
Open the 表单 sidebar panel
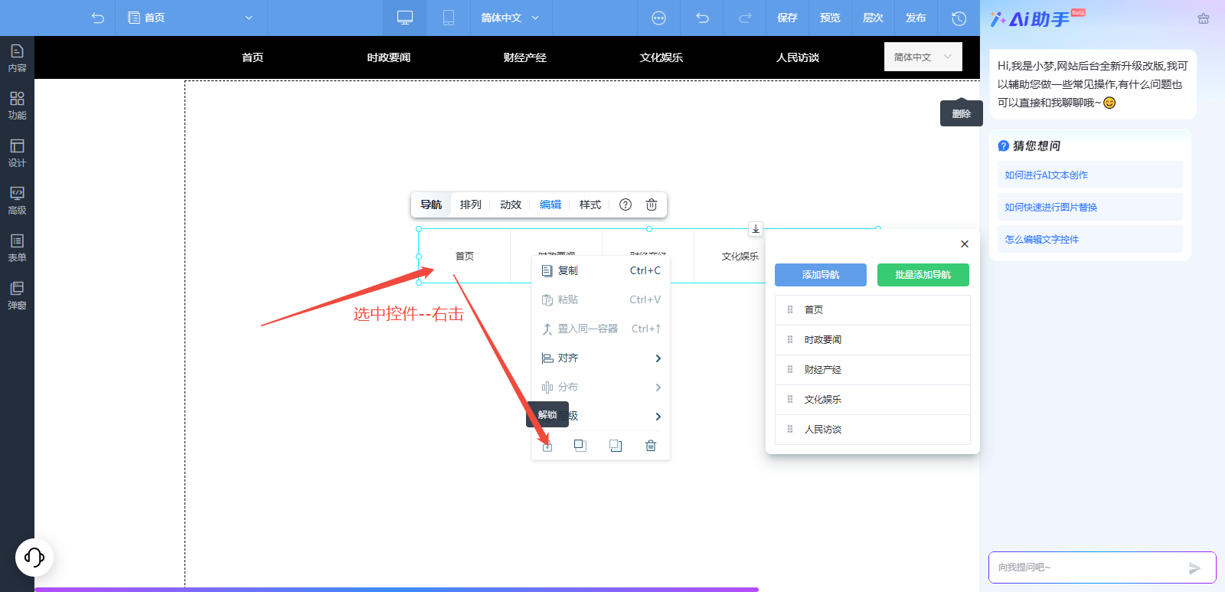[17, 248]
